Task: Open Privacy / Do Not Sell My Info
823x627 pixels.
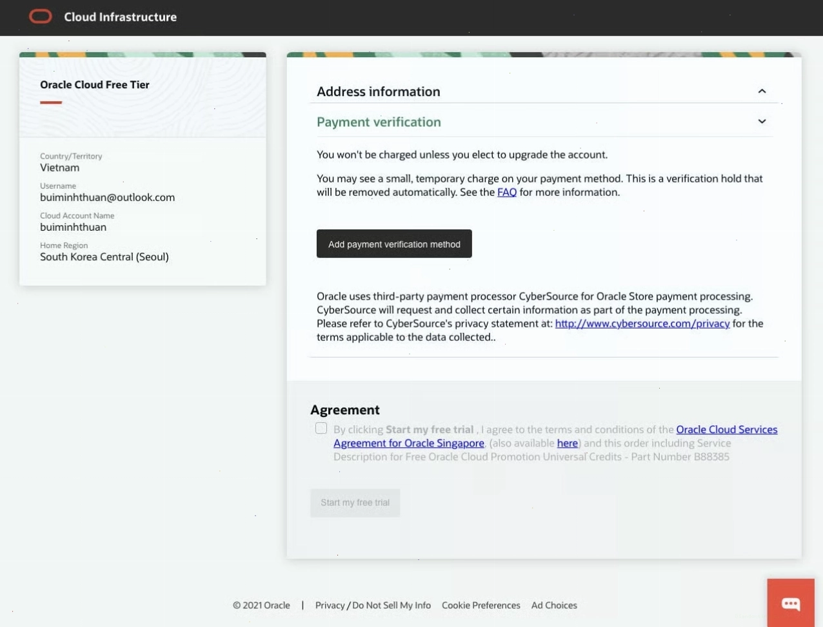Action: [373, 605]
